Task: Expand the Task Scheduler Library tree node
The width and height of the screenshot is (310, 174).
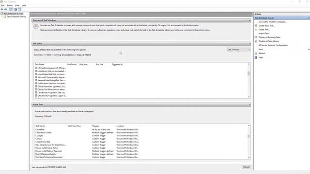Action: [2, 17]
